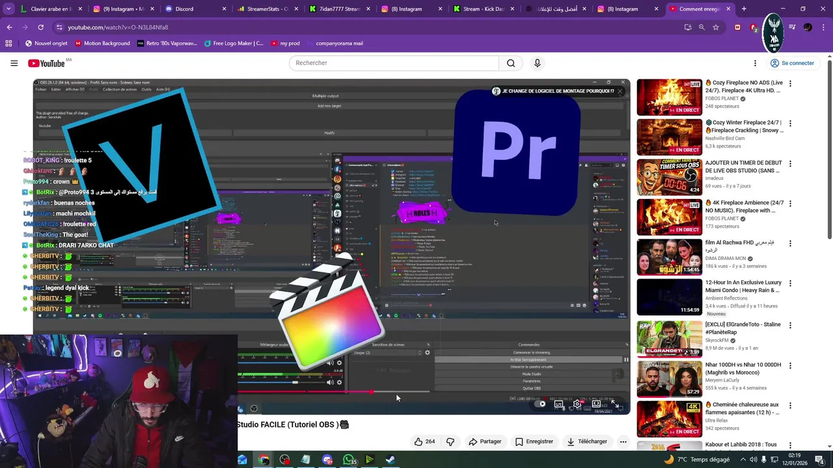This screenshot has width=833, height=468.
Task: Open the AJOUTER UN TIMER DE DEBUT thumbnail
Action: pyautogui.click(x=669, y=177)
